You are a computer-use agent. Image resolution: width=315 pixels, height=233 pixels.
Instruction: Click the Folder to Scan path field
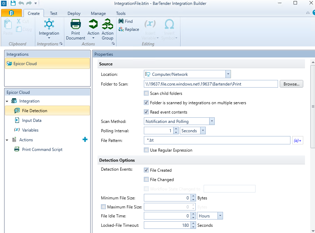click(x=211, y=84)
